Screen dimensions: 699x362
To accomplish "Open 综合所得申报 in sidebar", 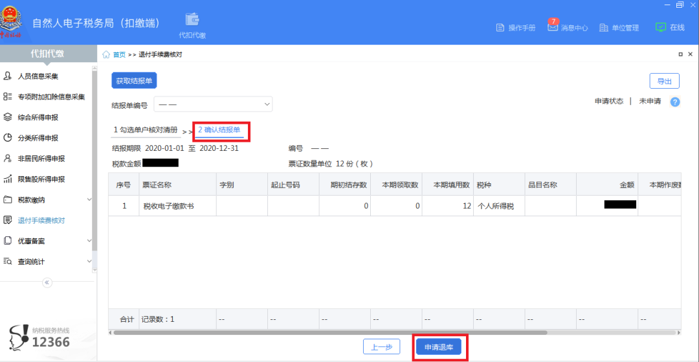I will 38,117.
